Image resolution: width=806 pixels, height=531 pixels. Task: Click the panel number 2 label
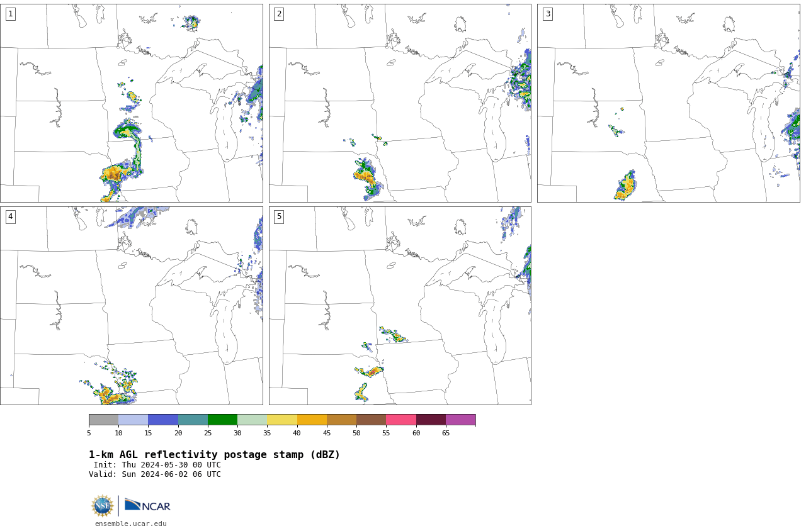pos(279,14)
